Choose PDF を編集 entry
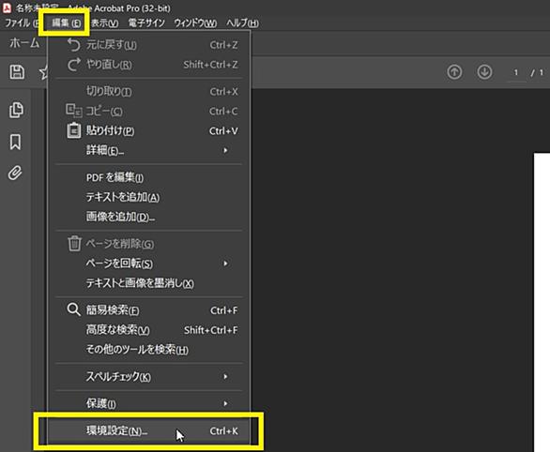550x452 pixels. [x=148, y=177]
